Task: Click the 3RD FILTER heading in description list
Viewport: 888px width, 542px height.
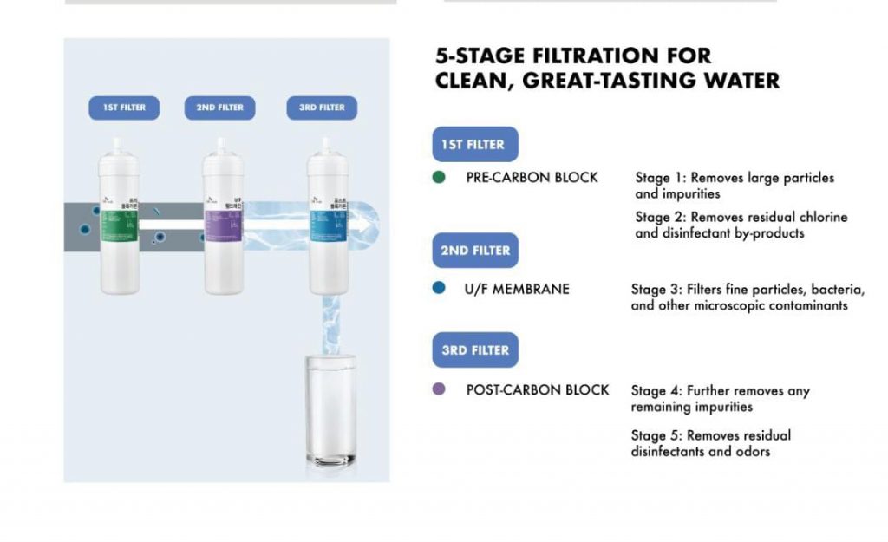Action: click(475, 350)
